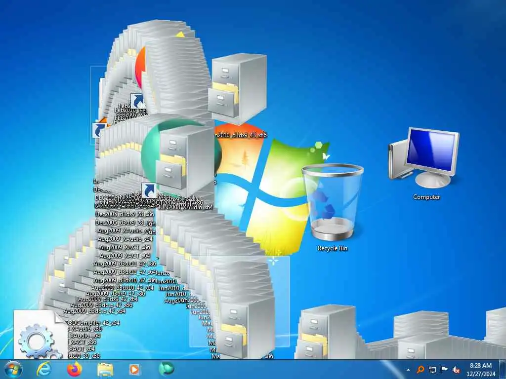The height and width of the screenshot is (379, 506).
Task: Open the Action Center flag icon
Action: 444,370
